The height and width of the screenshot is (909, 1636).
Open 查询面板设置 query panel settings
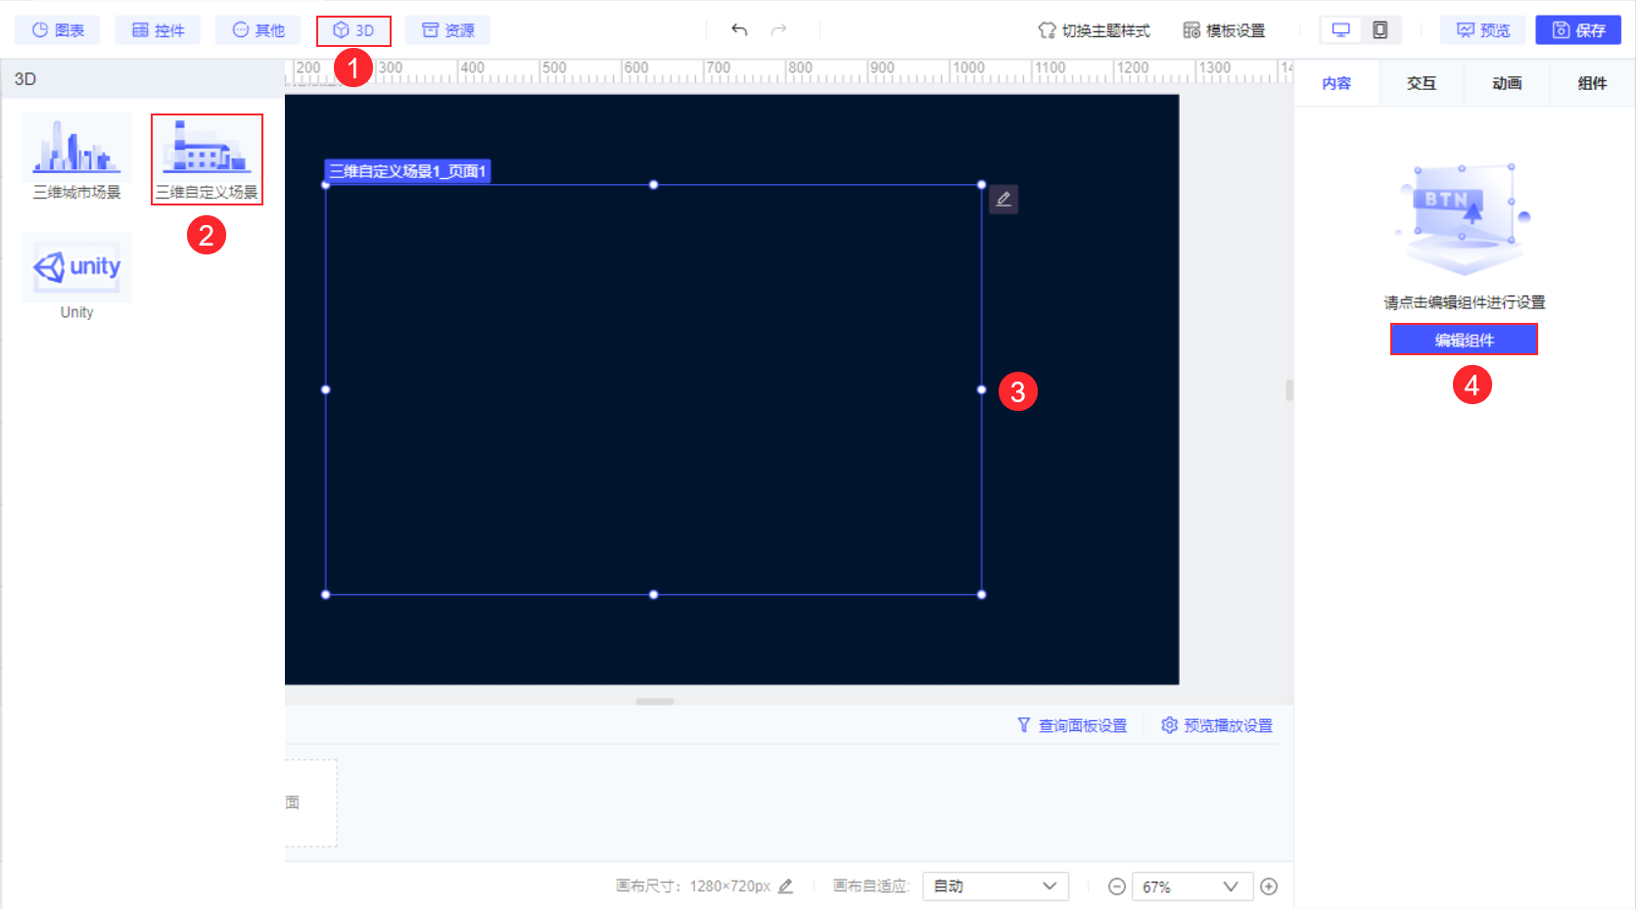coord(1072,725)
